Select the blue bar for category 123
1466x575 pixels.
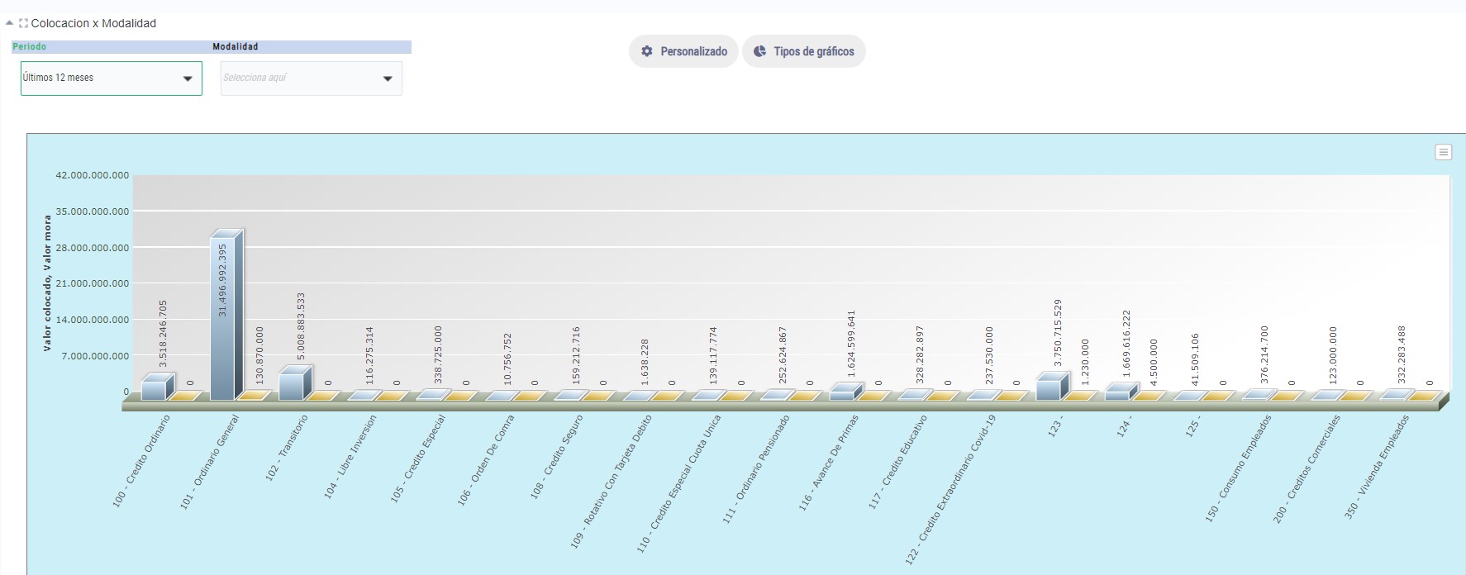pos(1050,388)
